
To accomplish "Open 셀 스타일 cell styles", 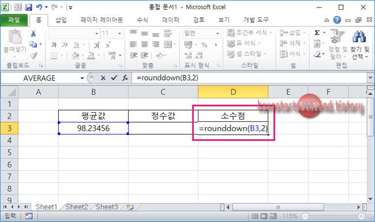I will pos(246,54).
